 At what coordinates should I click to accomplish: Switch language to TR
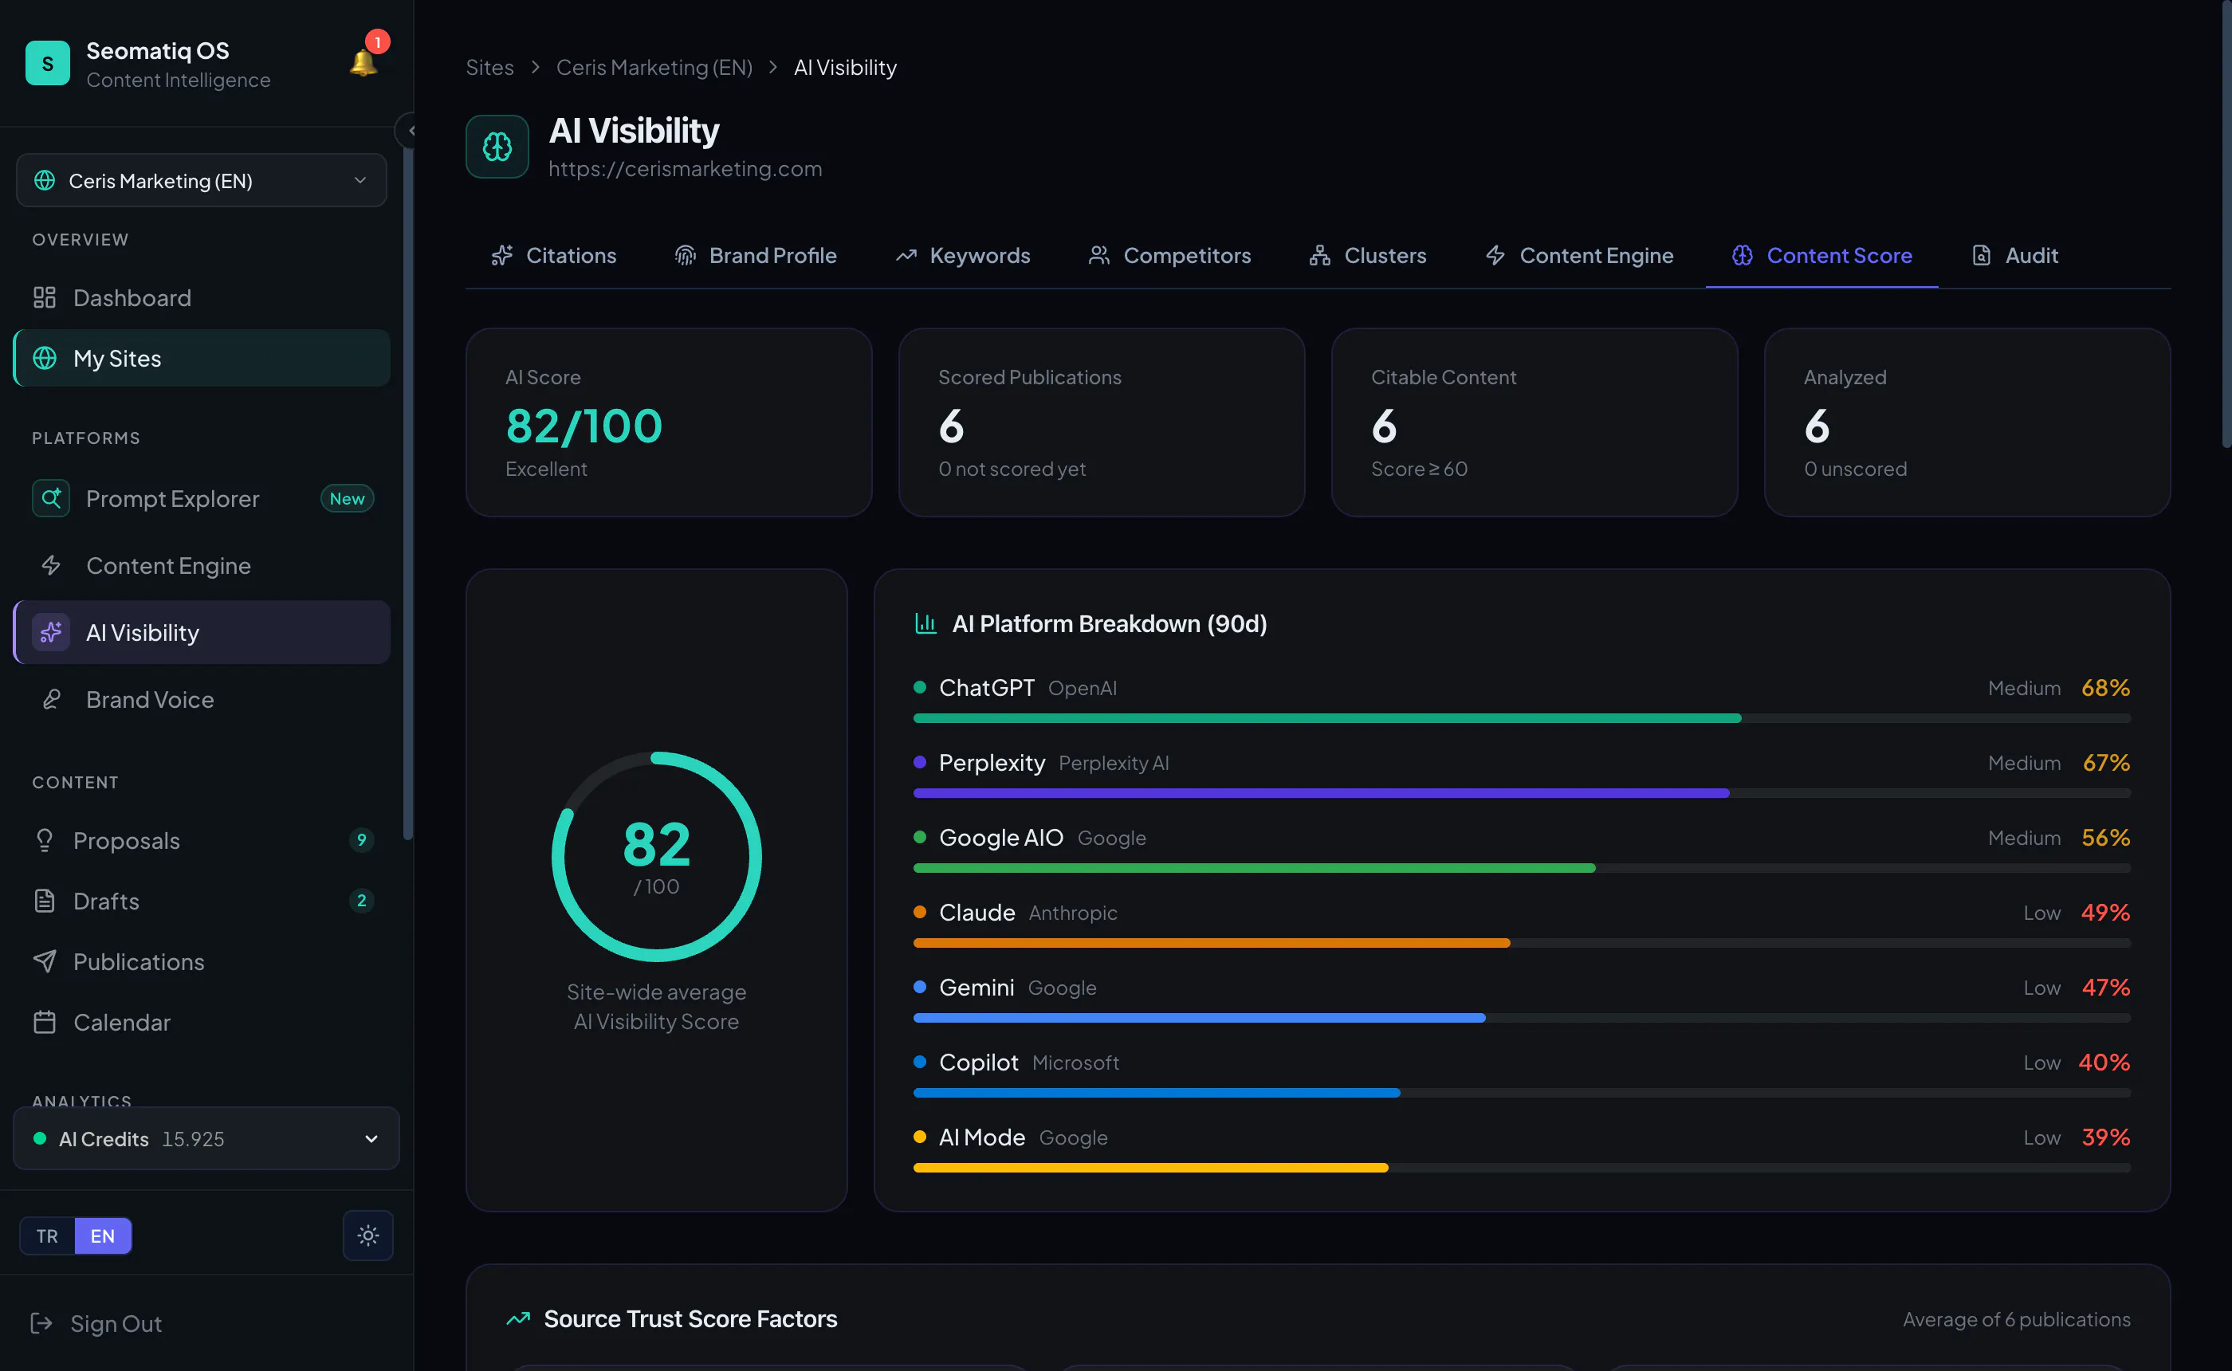[47, 1236]
